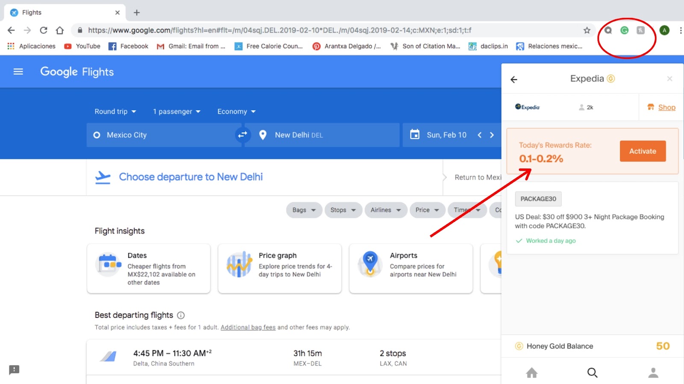Open the Stops filter dropdown
Image resolution: width=684 pixels, height=384 pixels.
tap(343, 210)
